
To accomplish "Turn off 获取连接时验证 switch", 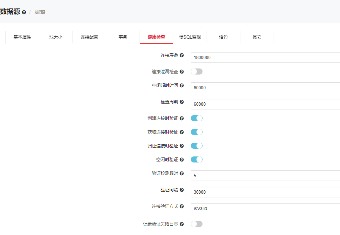I will pyautogui.click(x=196, y=132).
